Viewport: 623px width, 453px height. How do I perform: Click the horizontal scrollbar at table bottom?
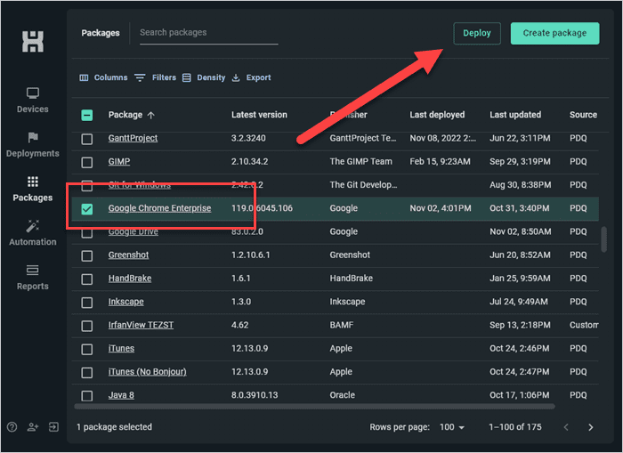(314, 406)
